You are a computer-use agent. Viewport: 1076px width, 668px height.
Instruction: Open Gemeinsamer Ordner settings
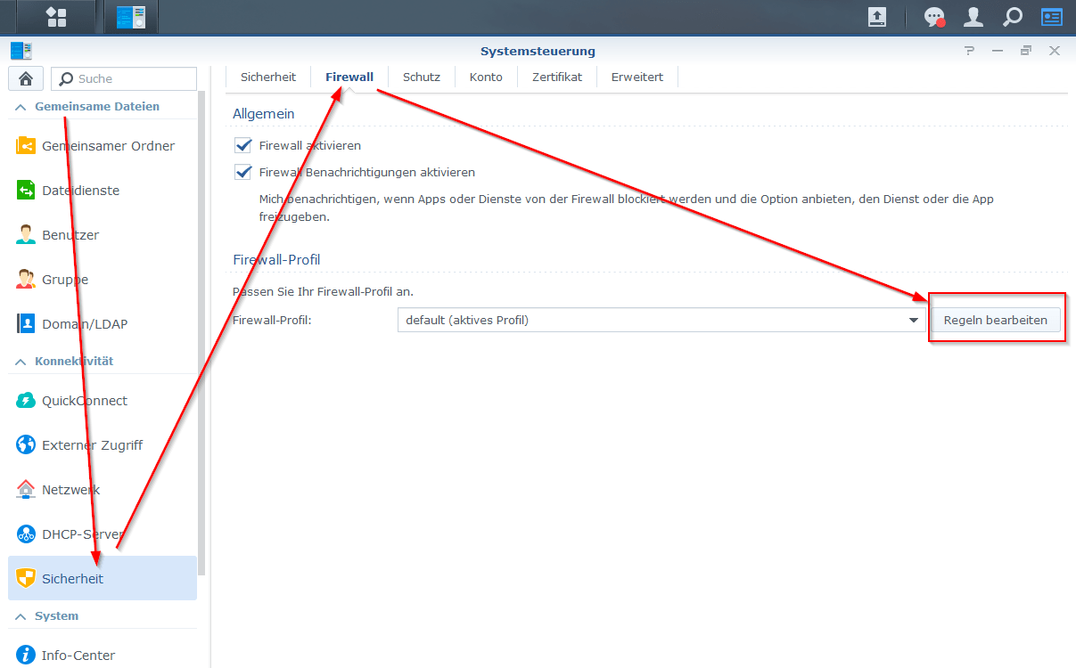(x=110, y=145)
